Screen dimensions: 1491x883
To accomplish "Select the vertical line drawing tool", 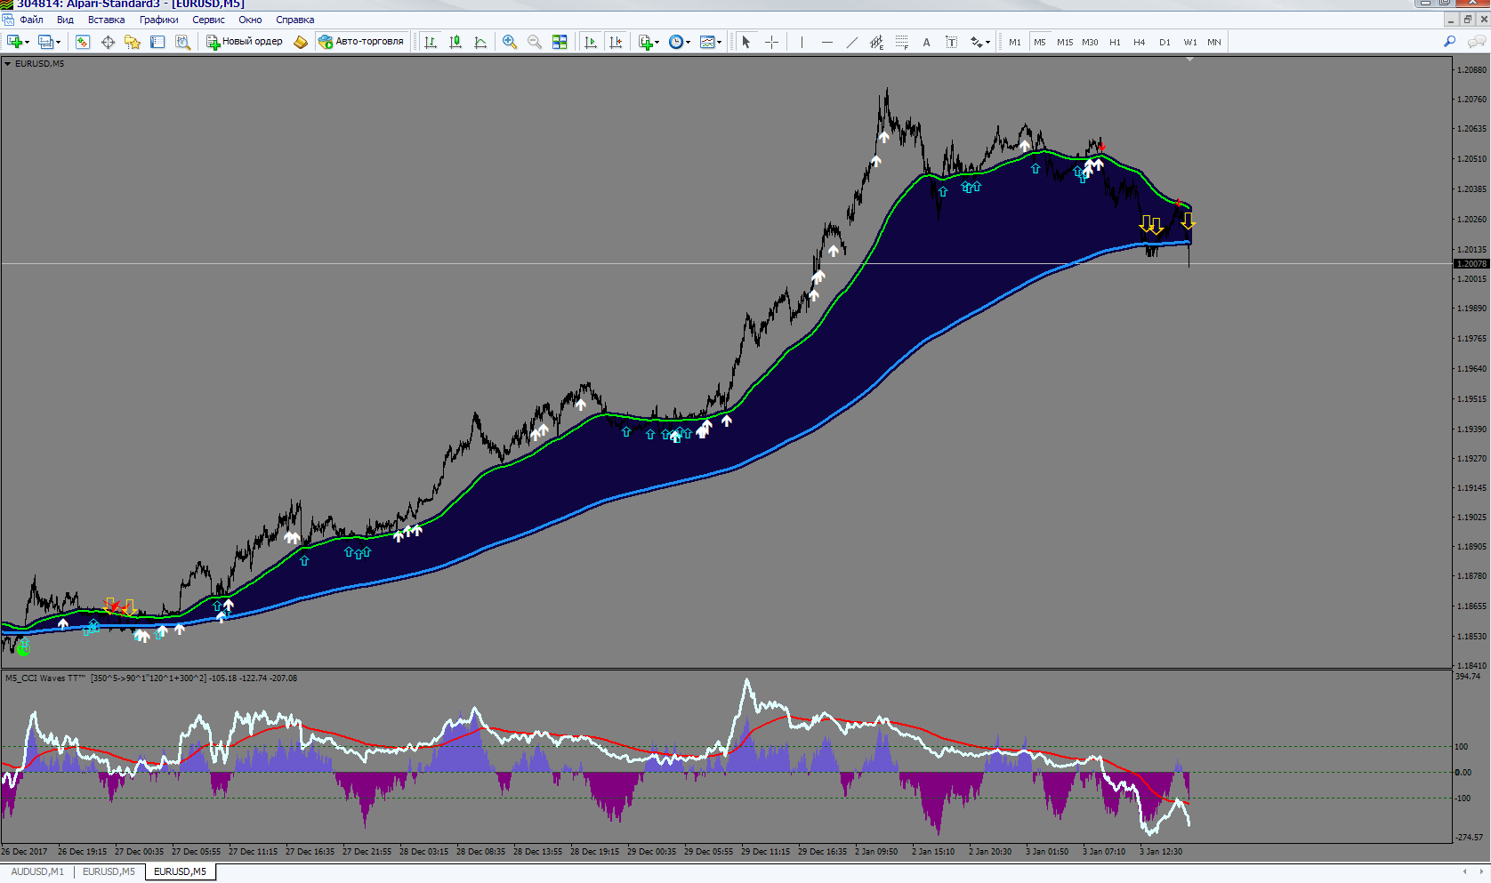I will tap(802, 42).
